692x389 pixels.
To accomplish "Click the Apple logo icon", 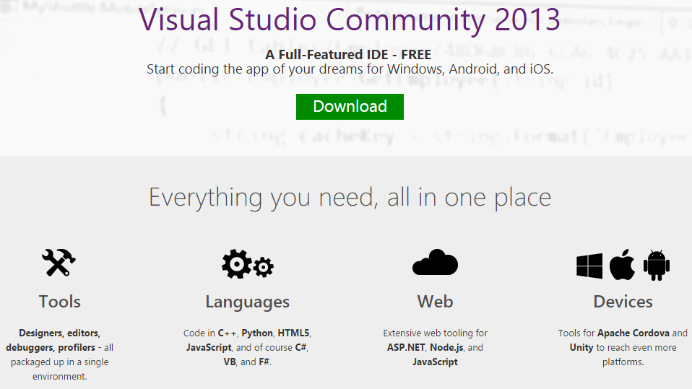I will [622, 265].
